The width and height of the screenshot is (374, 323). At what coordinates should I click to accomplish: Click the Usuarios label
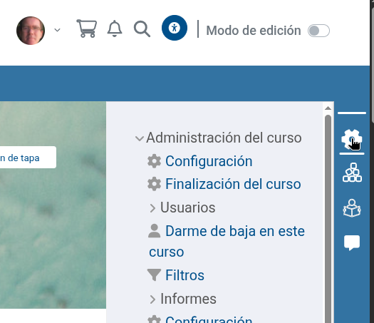pos(188,207)
